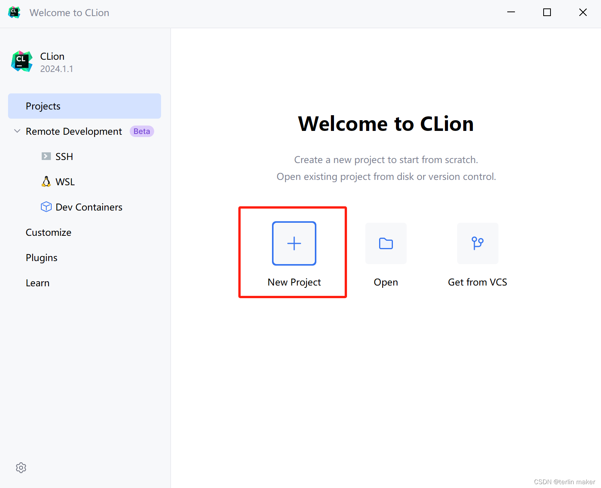Open the WSL remote option
The width and height of the screenshot is (601, 488).
coord(65,182)
